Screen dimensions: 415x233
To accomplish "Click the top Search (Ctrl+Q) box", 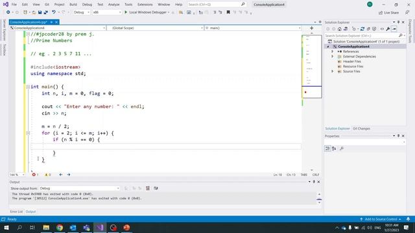I will click(217, 5).
